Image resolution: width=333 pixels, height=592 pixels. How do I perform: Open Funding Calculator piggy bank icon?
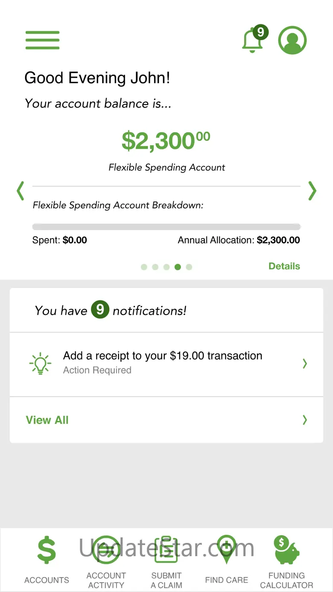click(286, 550)
